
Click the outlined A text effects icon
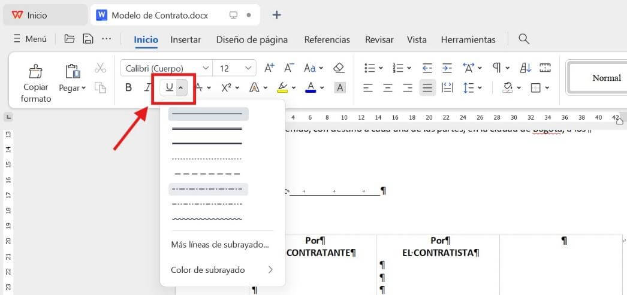click(254, 87)
